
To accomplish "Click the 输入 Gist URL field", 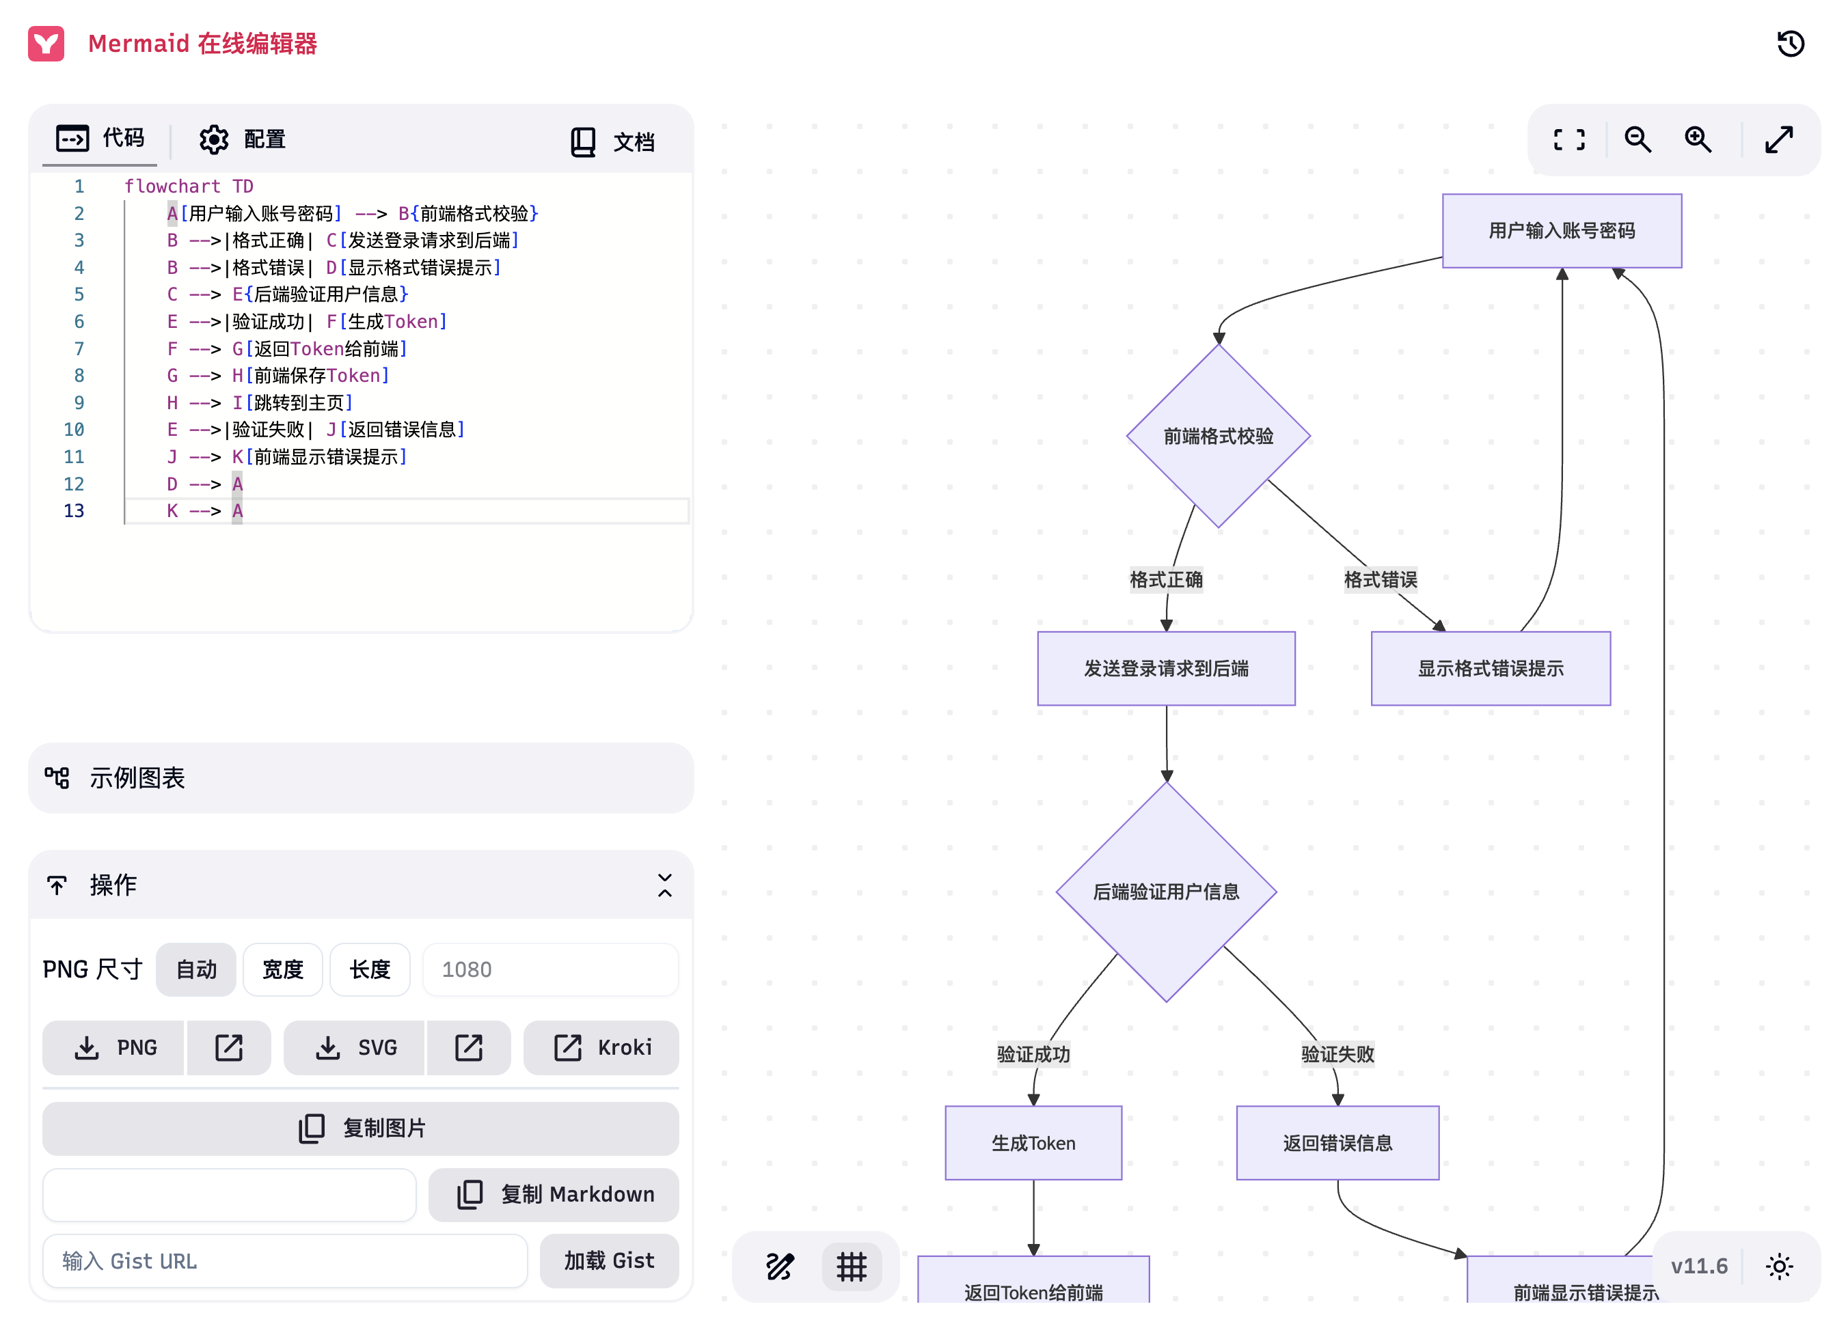I will (x=285, y=1260).
